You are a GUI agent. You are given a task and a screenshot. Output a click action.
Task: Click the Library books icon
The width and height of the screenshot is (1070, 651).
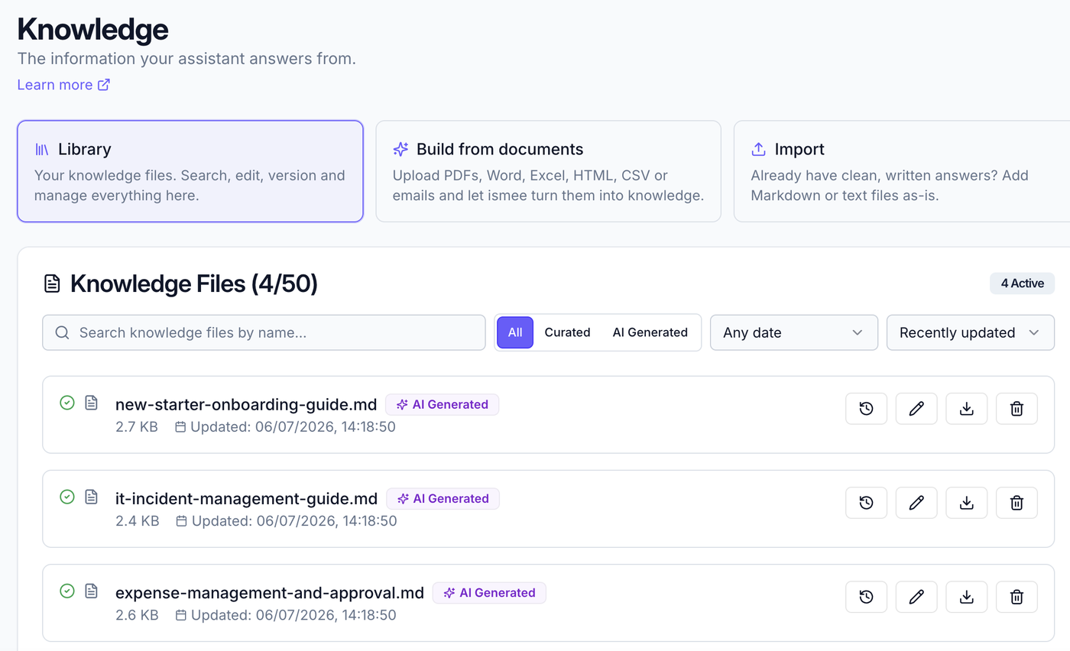tap(42, 149)
